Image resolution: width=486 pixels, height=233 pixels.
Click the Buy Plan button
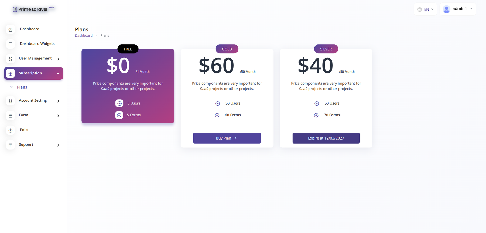pos(227,138)
